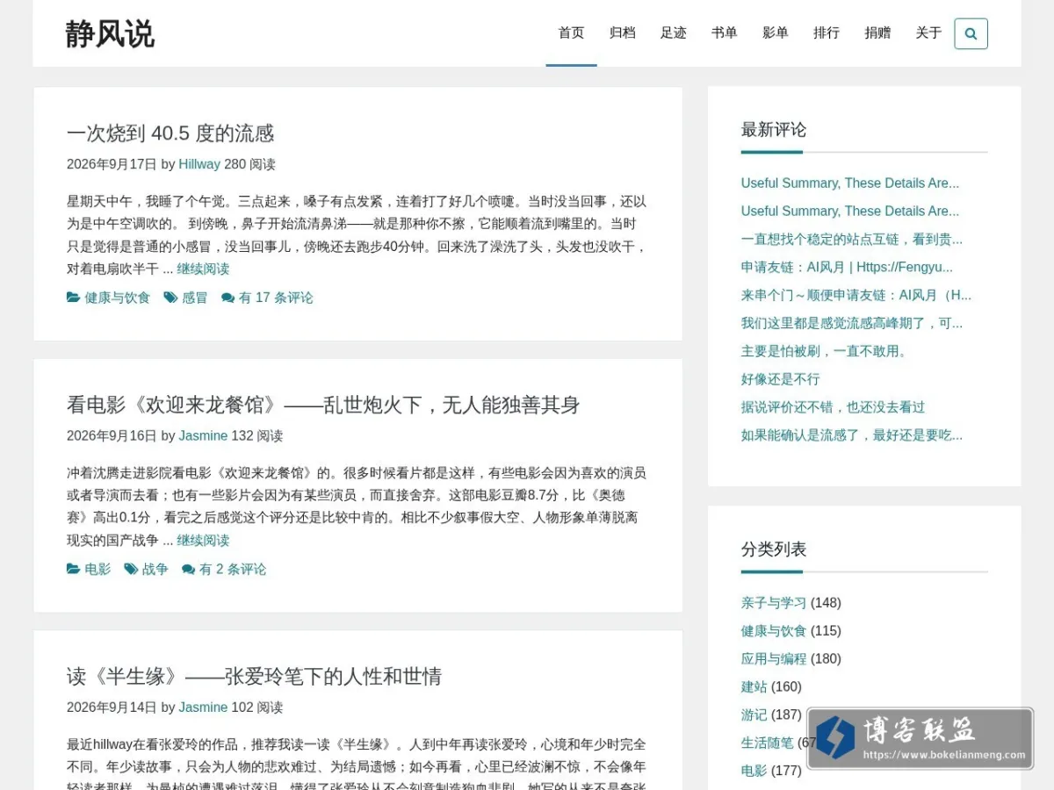The height and width of the screenshot is (790, 1054).
Task: Open the 捐赠 menu item
Action: coord(877,32)
